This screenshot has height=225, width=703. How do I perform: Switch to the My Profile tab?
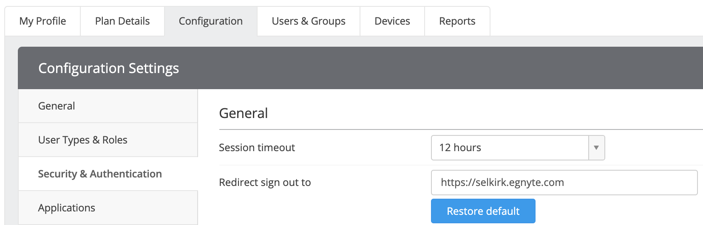43,21
